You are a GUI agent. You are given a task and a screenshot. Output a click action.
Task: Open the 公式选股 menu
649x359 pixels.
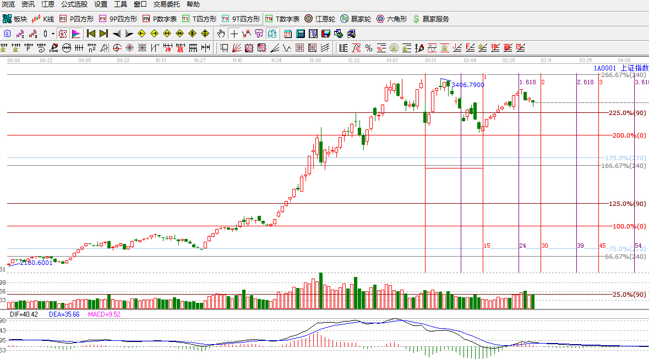click(x=74, y=4)
